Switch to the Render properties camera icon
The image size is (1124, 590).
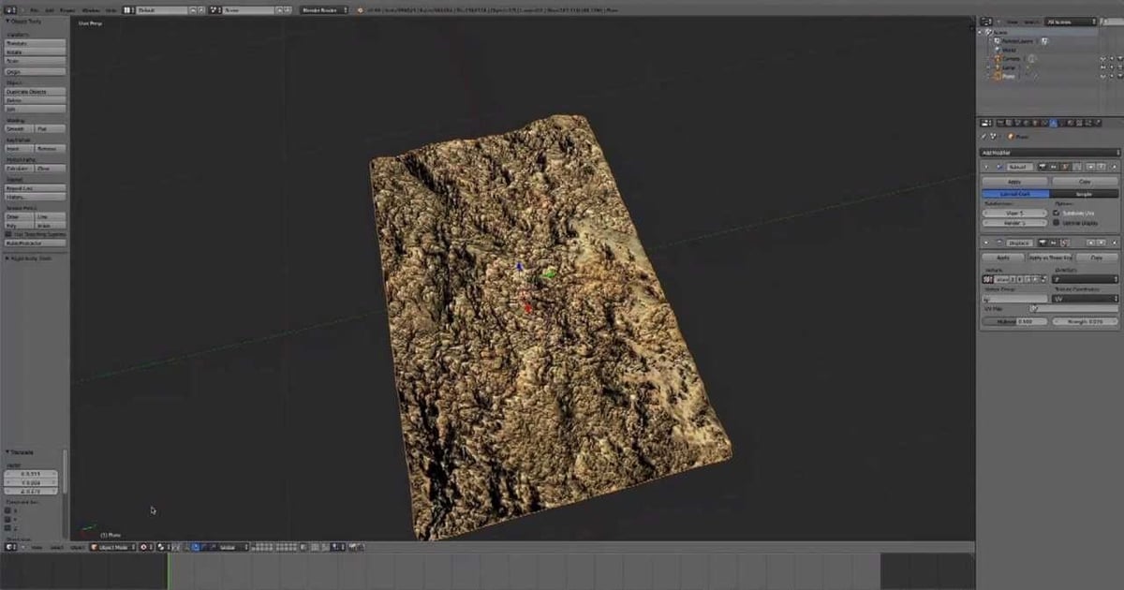(1000, 123)
